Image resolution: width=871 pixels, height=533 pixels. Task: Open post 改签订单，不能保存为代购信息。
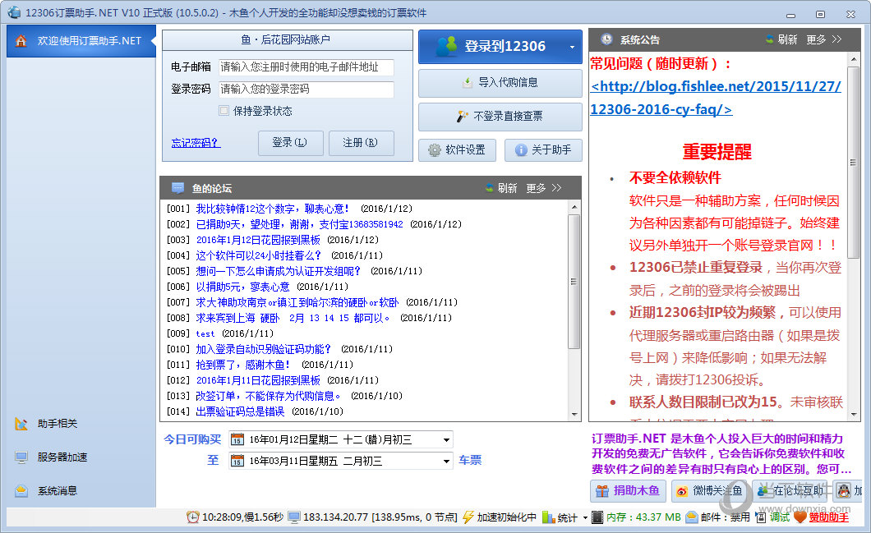(x=269, y=396)
